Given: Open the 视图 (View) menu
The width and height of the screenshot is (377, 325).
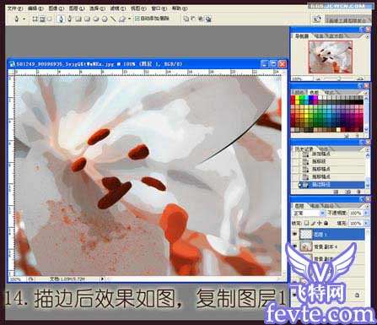Looking at the screenshot, I should [x=138, y=8].
